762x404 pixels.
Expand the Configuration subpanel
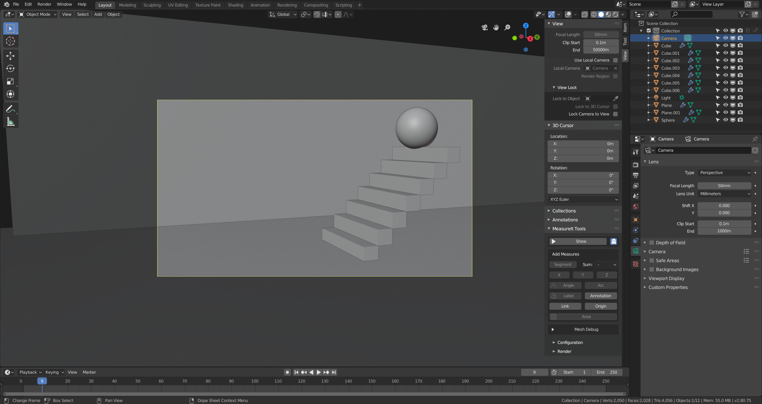pyautogui.click(x=570, y=342)
